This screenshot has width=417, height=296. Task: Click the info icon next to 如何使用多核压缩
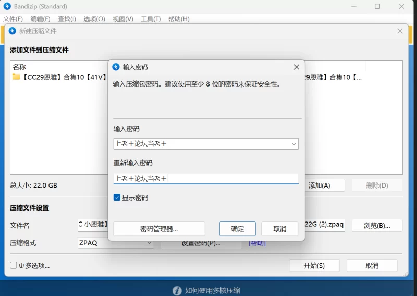pyautogui.click(x=177, y=290)
